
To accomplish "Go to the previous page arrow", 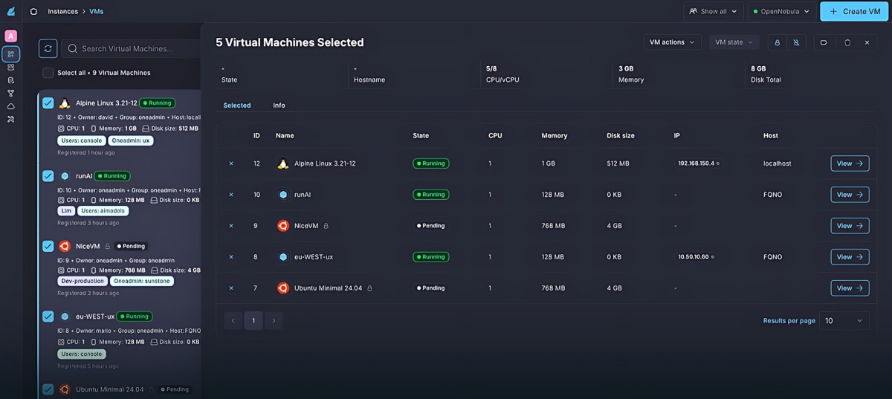I will point(233,320).
